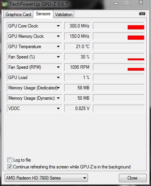
Task: Click the 21.0 °C temperature value field
Action: coord(78,47)
